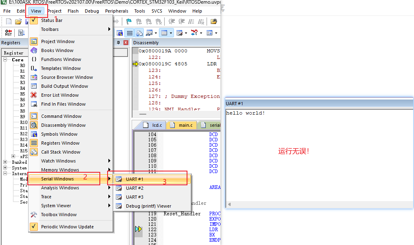Viewport: 414px width, 245px height.
Task: Collapse the Core register tree node
Action: (x=5, y=60)
